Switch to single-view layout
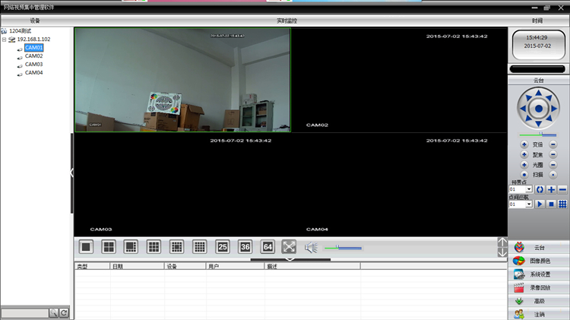Screen dimensions: 570x320 [86, 246]
